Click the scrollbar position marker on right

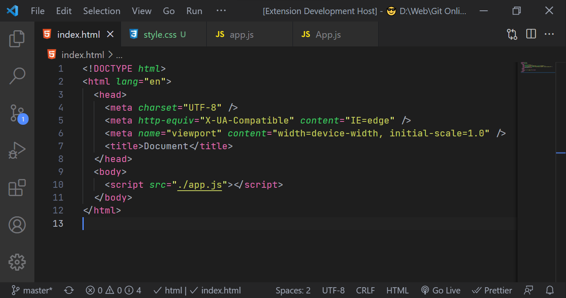561,153
